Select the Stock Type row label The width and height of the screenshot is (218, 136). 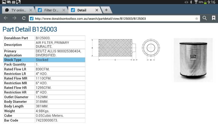(13, 60)
